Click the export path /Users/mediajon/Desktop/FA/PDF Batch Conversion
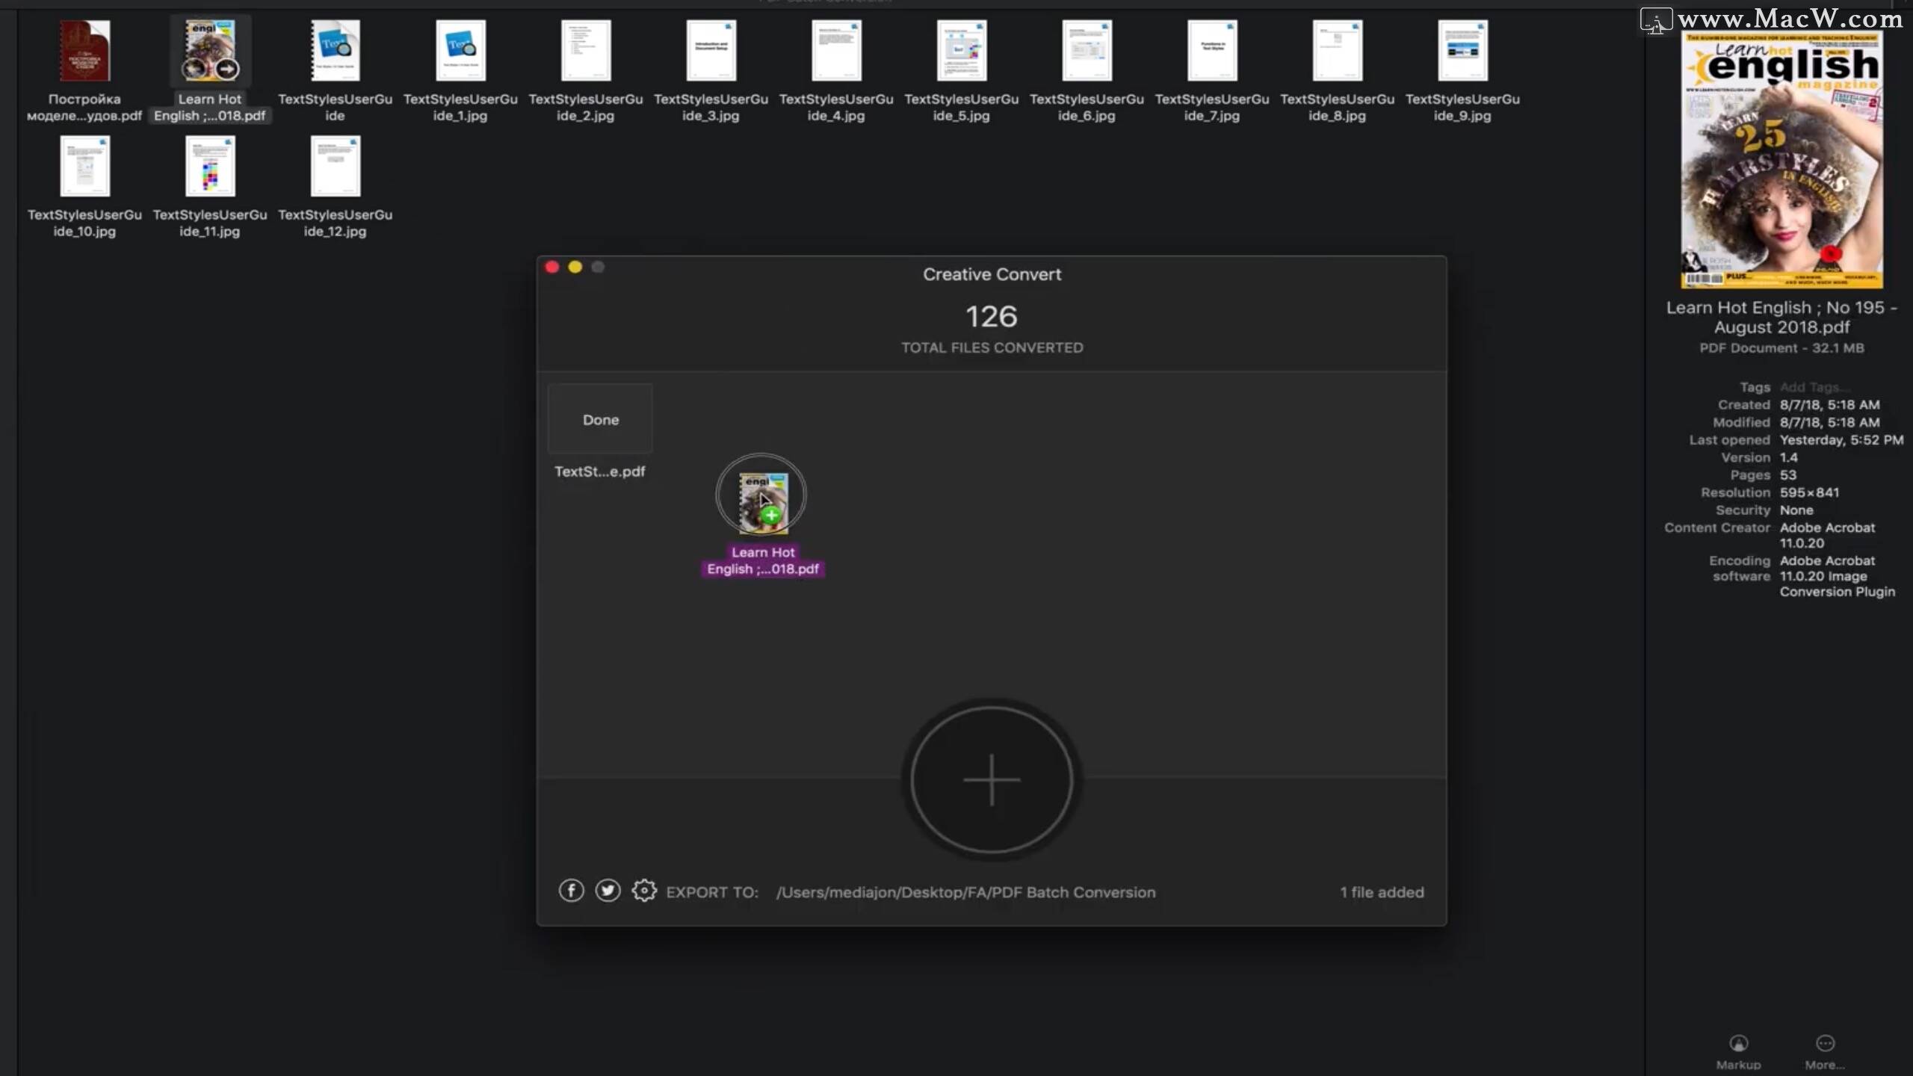This screenshot has width=1913, height=1076. [x=965, y=892]
